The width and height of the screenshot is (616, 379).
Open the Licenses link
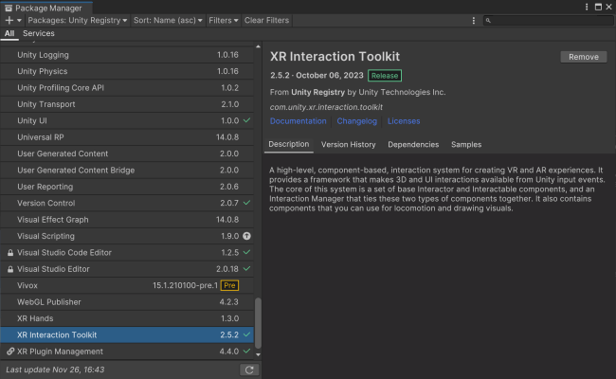404,121
